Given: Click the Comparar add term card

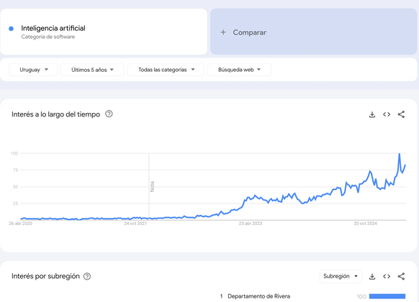Looking at the screenshot, I should click(313, 32).
